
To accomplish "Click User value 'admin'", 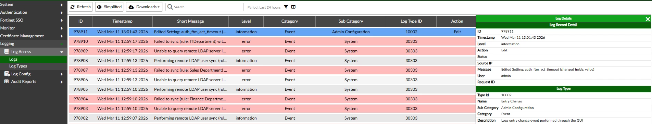I will point(506,76).
